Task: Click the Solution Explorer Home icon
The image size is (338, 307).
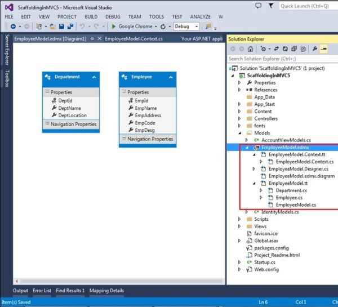Action: tap(250, 49)
